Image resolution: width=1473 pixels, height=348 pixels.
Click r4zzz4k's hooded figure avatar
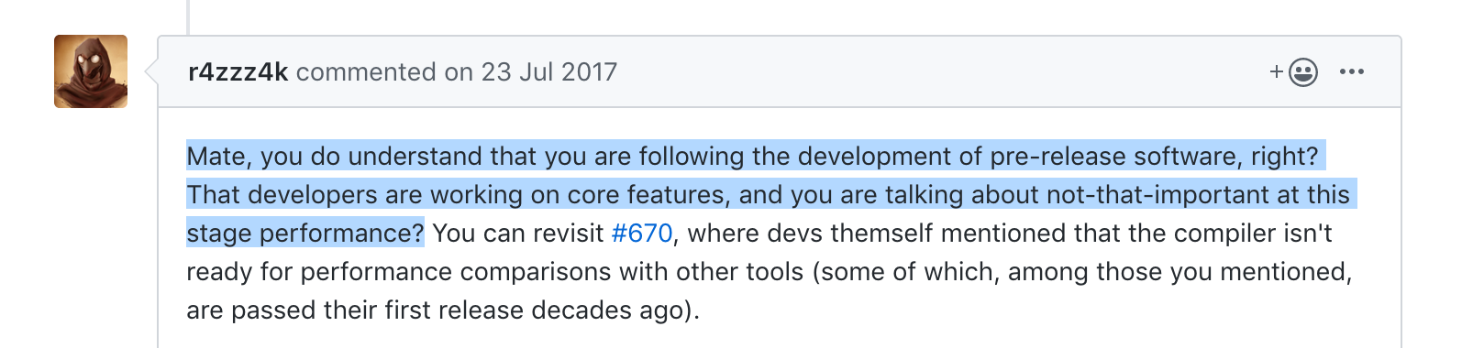pos(91,71)
